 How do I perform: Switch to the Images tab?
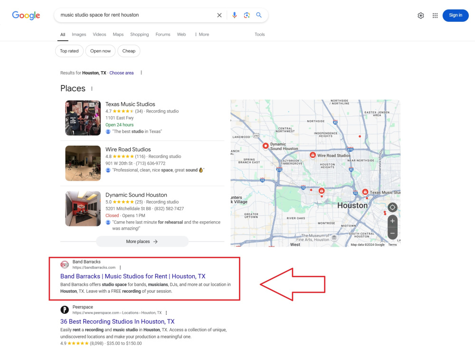tap(79, 35)
